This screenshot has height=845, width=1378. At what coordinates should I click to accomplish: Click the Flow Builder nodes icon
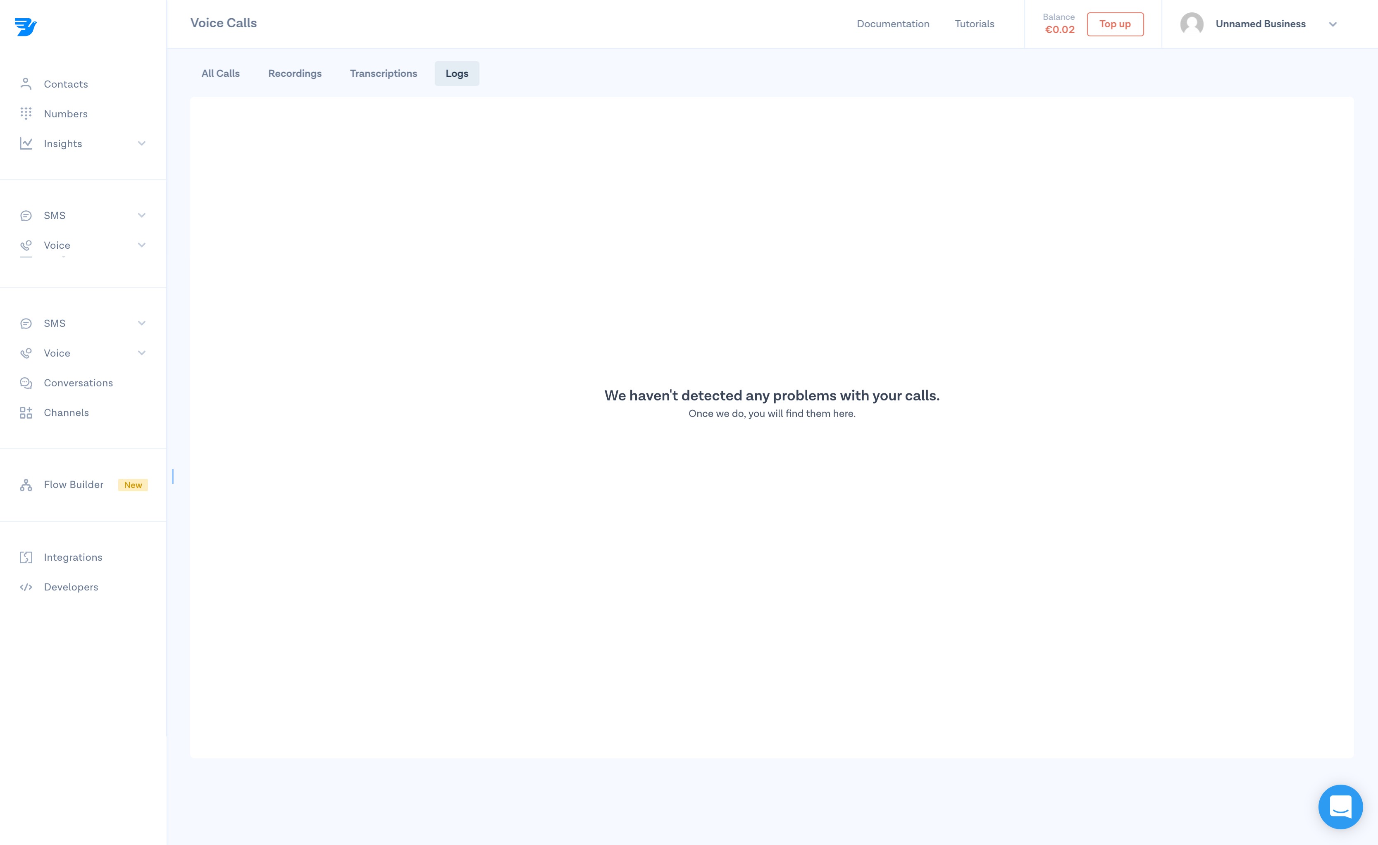point(26,485)
